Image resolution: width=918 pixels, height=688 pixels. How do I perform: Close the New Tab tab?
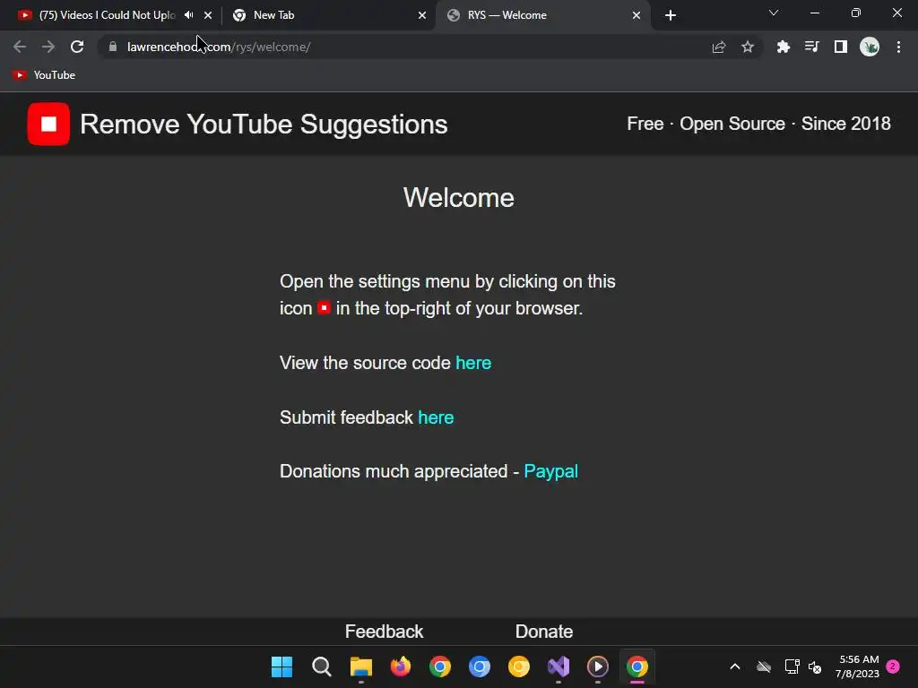coord(422,15)
